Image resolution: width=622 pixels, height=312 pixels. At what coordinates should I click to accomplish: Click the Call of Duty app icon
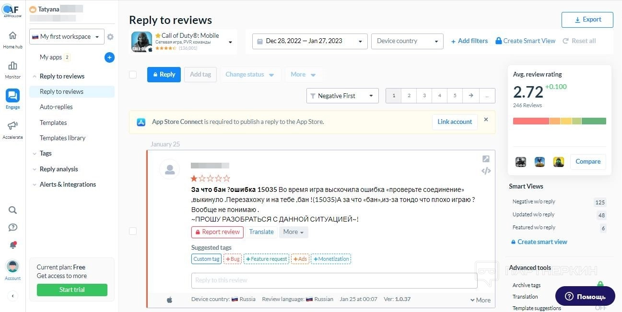point(142,42)
